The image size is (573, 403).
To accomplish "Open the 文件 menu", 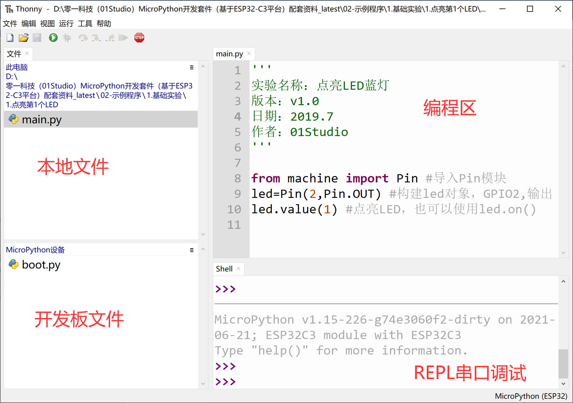I will click(x=10, y=23).
